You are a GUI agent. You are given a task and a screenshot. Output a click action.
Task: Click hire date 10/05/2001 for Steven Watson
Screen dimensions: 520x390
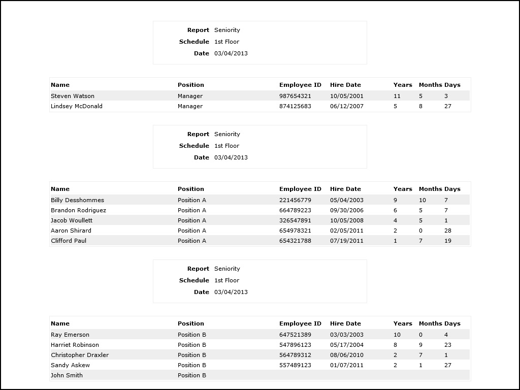click(347, 96)
